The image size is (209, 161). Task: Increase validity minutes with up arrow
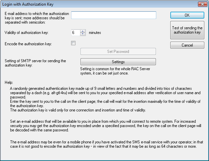tap(83, 31)
